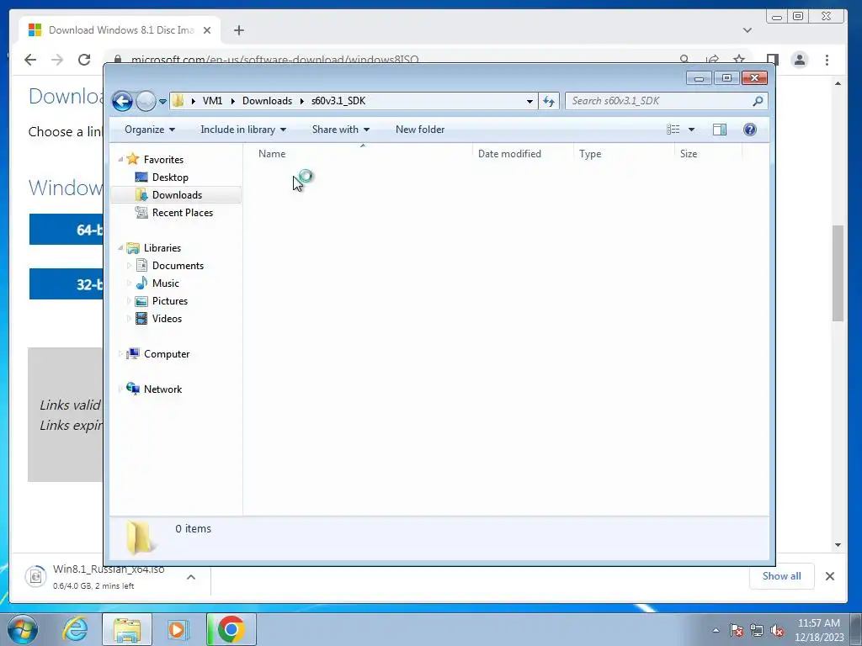Viewport: 862px width, 646px height.
Task: Expand the address bar previous locations dropdown
Action: point(529,101)
